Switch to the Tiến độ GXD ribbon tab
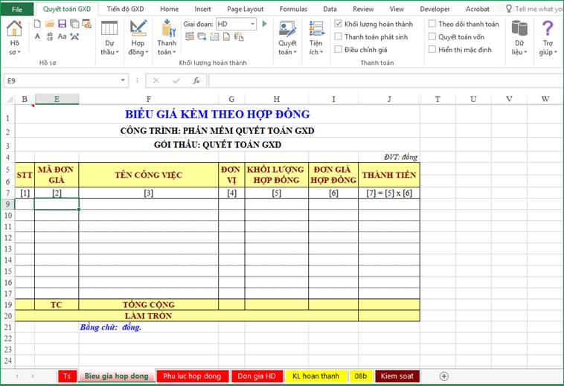Viewport: 564px width, 386px height. (125, 9)
